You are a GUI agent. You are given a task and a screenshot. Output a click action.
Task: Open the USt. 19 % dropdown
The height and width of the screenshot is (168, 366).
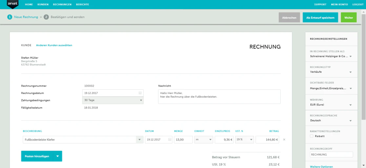(x=244, y=140)
